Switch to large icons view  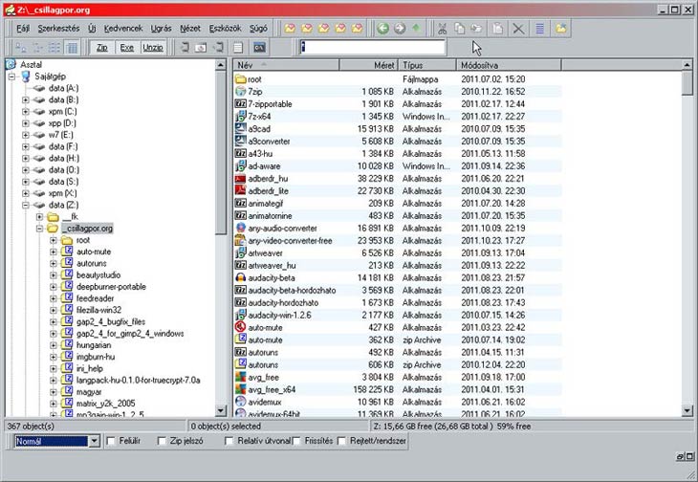point(20,47)
